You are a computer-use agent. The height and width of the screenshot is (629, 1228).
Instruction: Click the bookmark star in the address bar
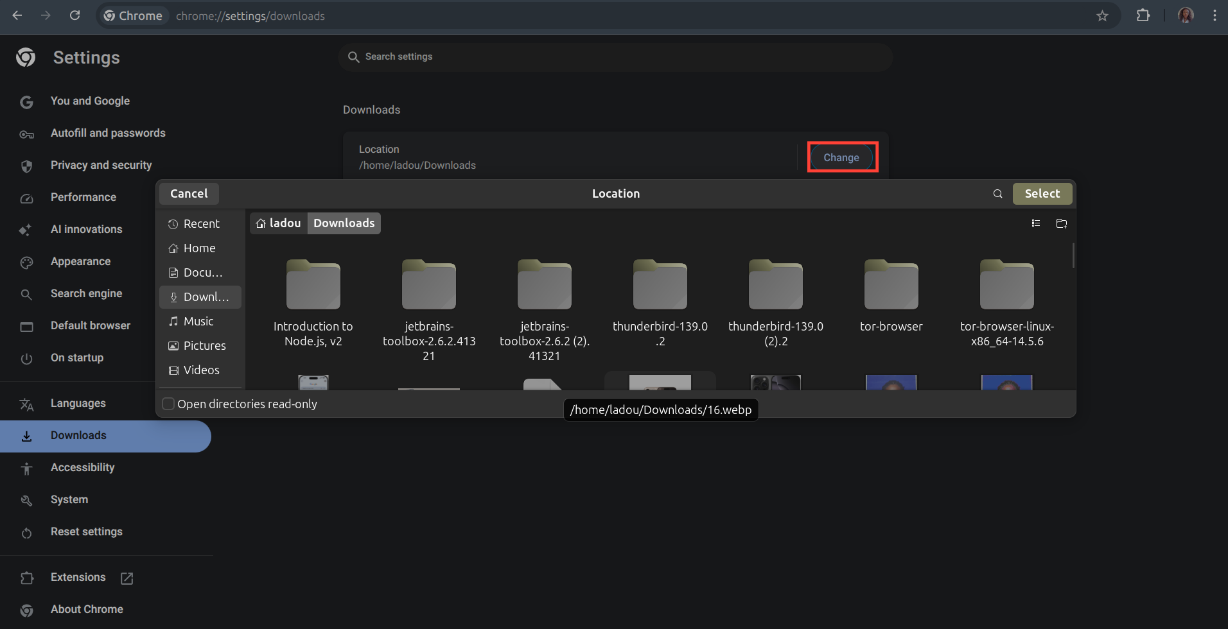(1103, 15)
